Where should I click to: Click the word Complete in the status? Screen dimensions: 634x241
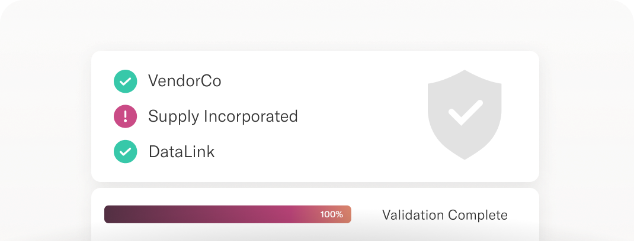(x=478, y=214)
